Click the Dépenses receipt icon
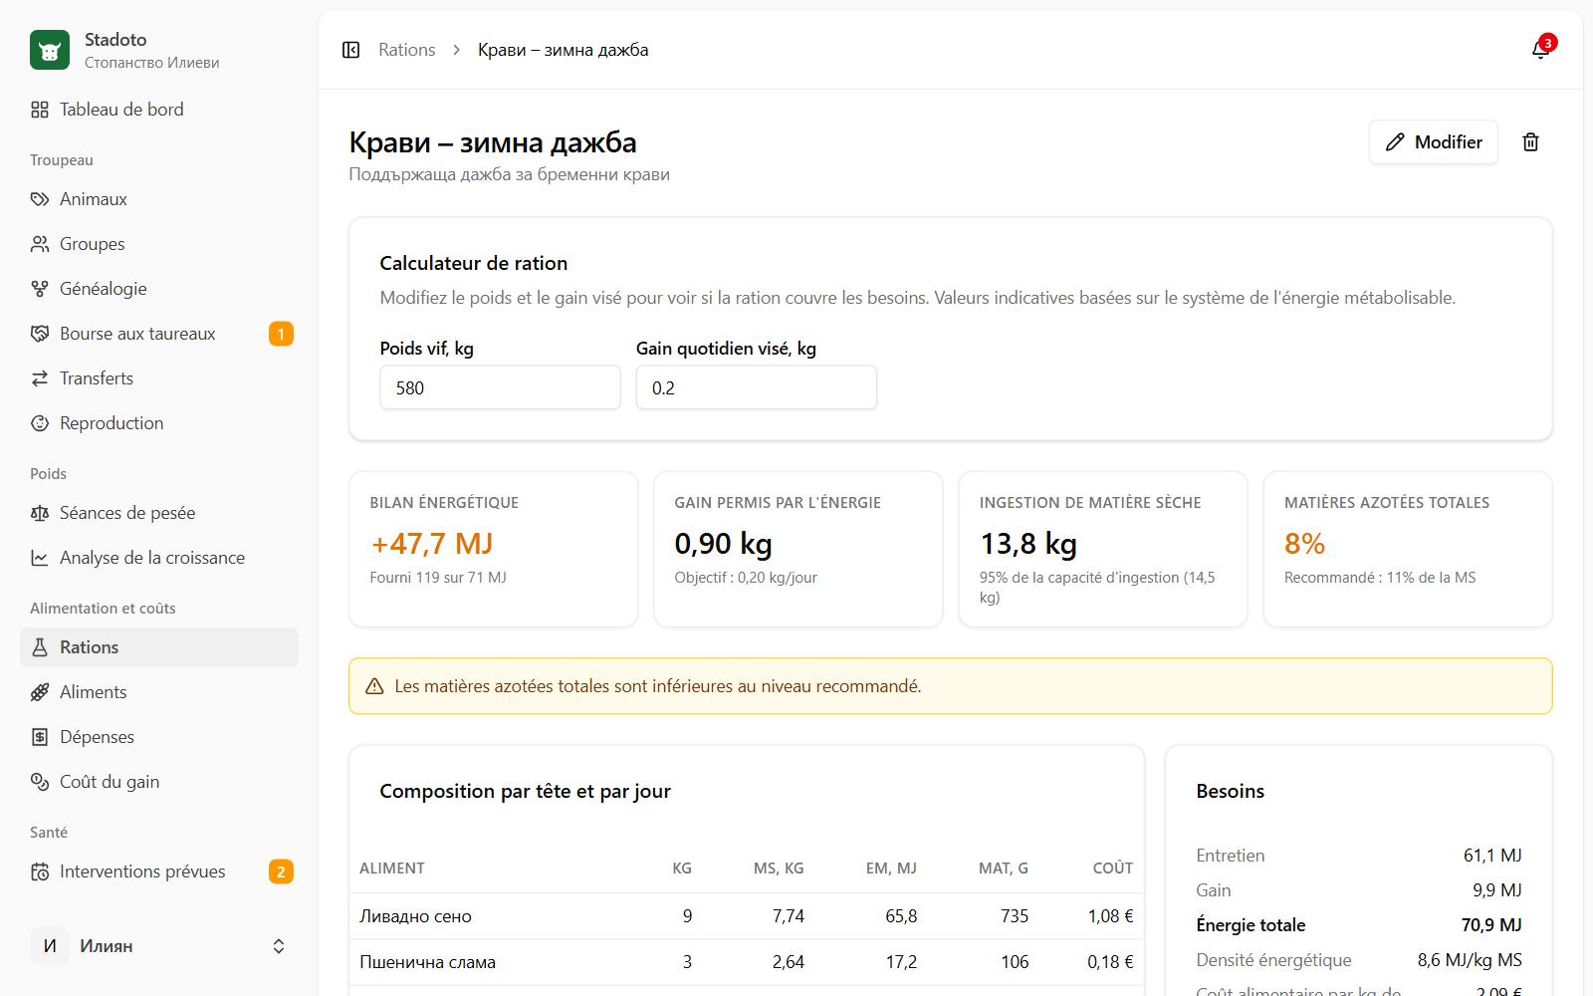1593x996 pixels. click(40, 737)
